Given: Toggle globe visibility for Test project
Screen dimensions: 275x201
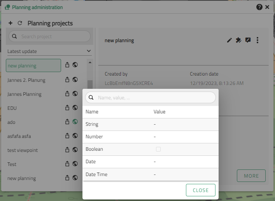Looking at the screenshot, I should click(x=75, y=164).
